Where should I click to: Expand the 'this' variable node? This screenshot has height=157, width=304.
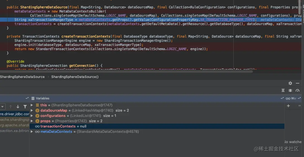32,105
